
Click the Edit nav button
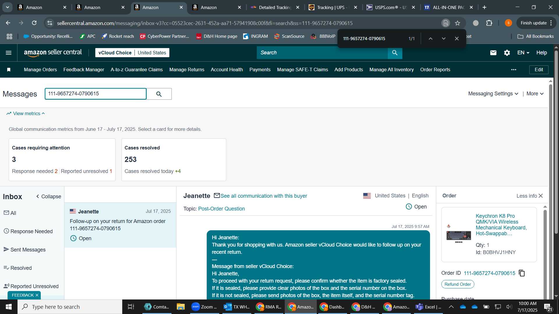[x=539, y=69]
